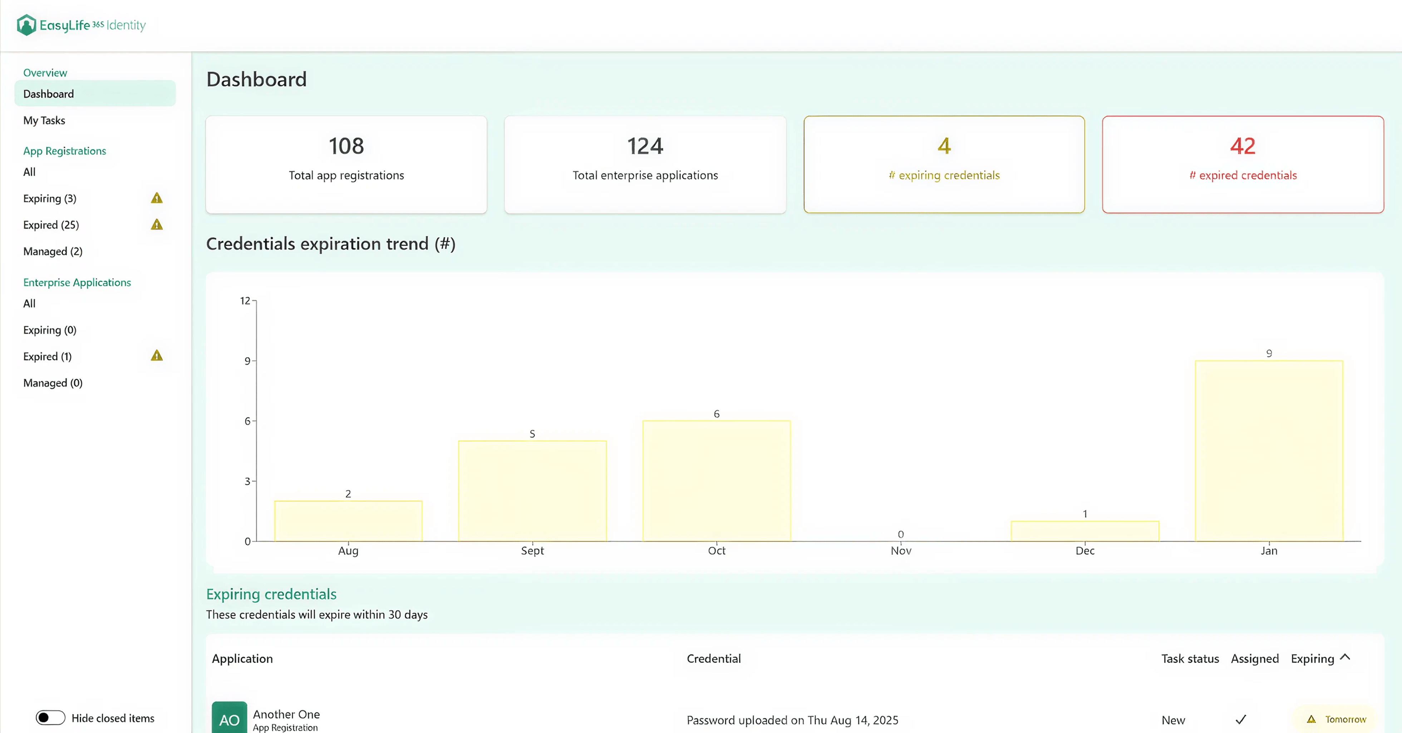Viewport: 1402px width, 733px height.
Task: Toggle Hide closed items switch
Action: [51, 718]
